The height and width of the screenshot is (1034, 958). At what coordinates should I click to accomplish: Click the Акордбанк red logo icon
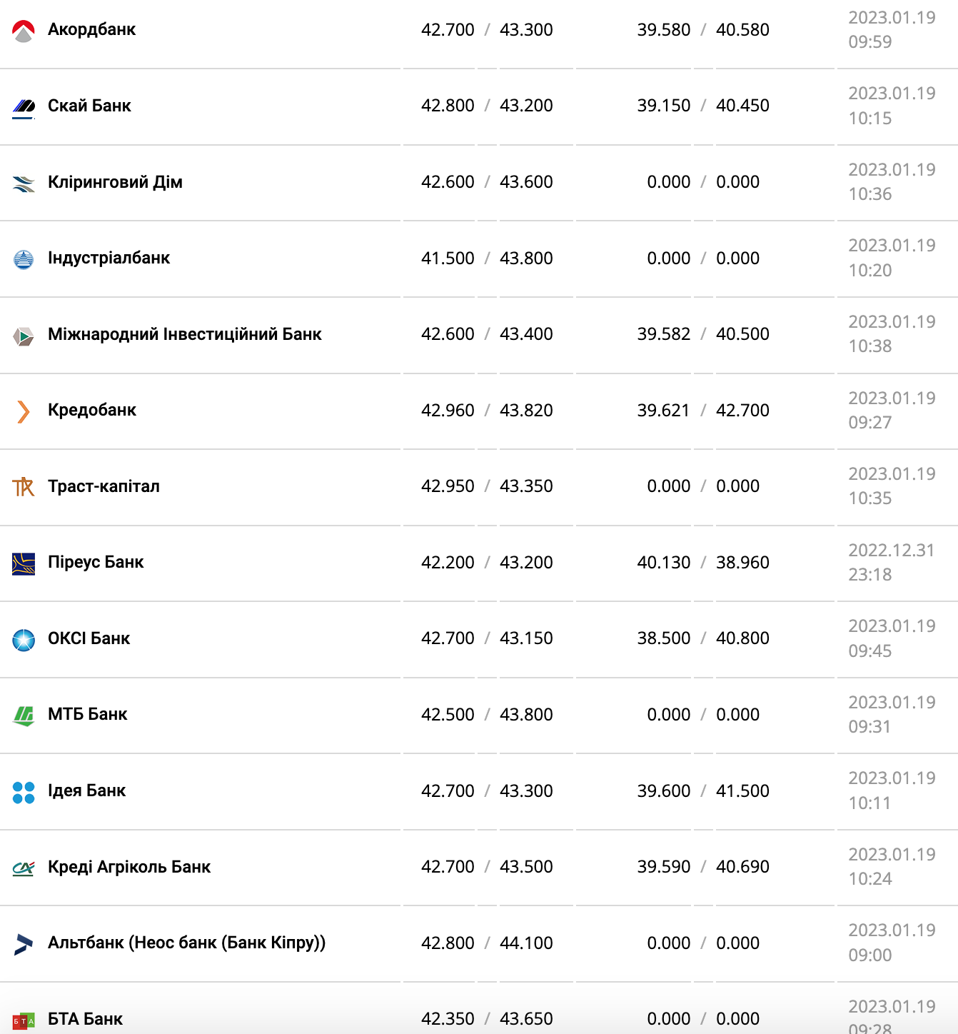tap(24, 31)
